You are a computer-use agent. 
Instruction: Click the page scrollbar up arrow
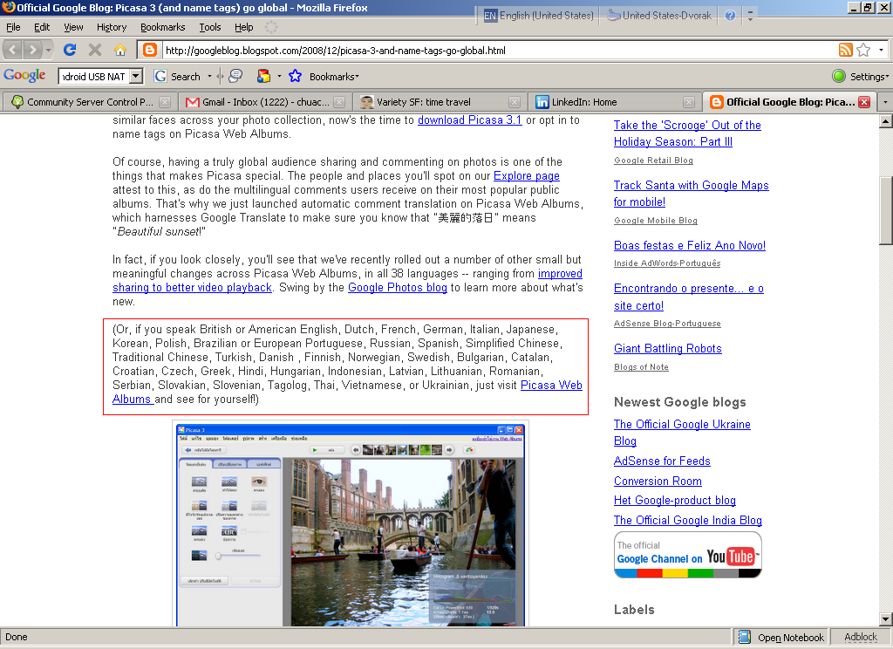click(886, 120)
